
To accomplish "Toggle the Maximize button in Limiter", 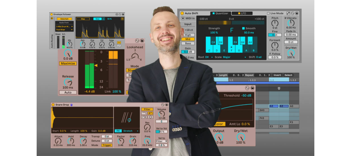I will (x=68, y=64).
